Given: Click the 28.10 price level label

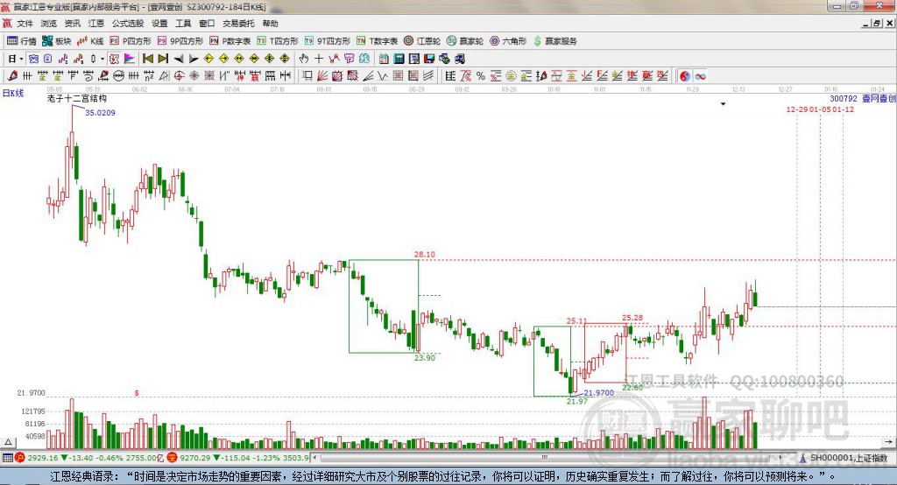Looking at the screenshot, I should coord(425,255).
